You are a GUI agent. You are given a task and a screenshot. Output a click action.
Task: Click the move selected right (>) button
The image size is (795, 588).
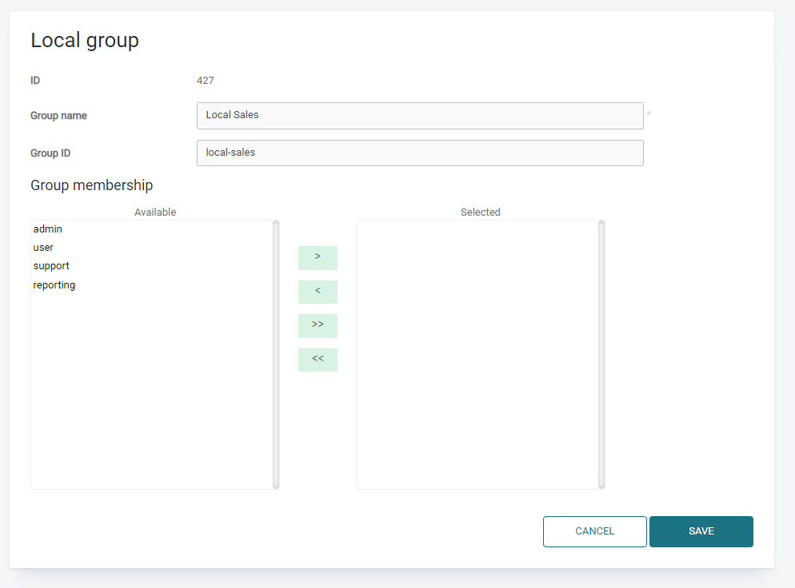pos(318,257)
